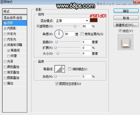Viewport: 140px width, 115px height.
Task: Click the 新建样式(W)... button
Action: tap(126, 25)
